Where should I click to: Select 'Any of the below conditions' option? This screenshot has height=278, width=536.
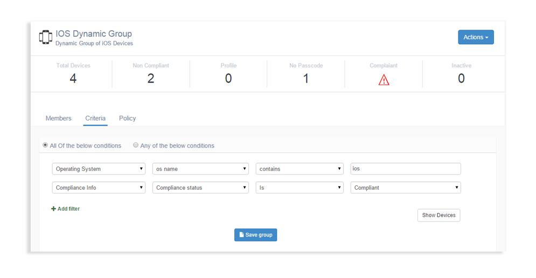click(x=136, y=145)
